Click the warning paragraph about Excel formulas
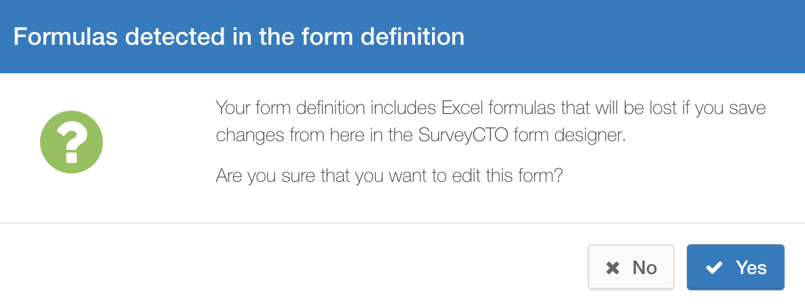Viewport: 805px width, 308px height. (490, 123)
